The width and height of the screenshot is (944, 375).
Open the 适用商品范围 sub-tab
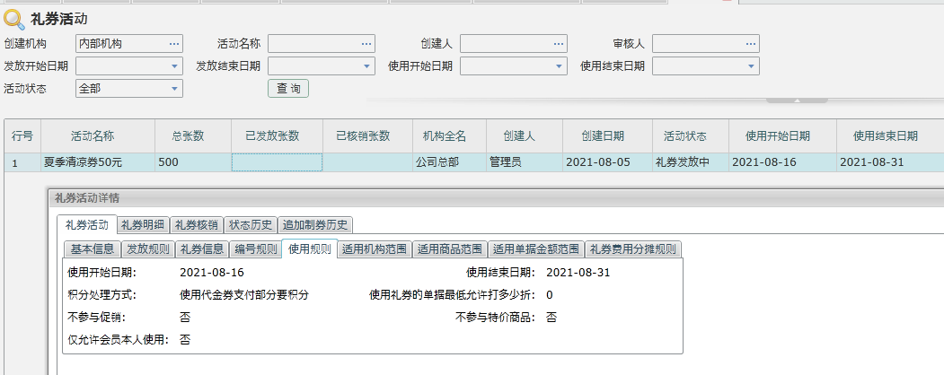[450, 249]
